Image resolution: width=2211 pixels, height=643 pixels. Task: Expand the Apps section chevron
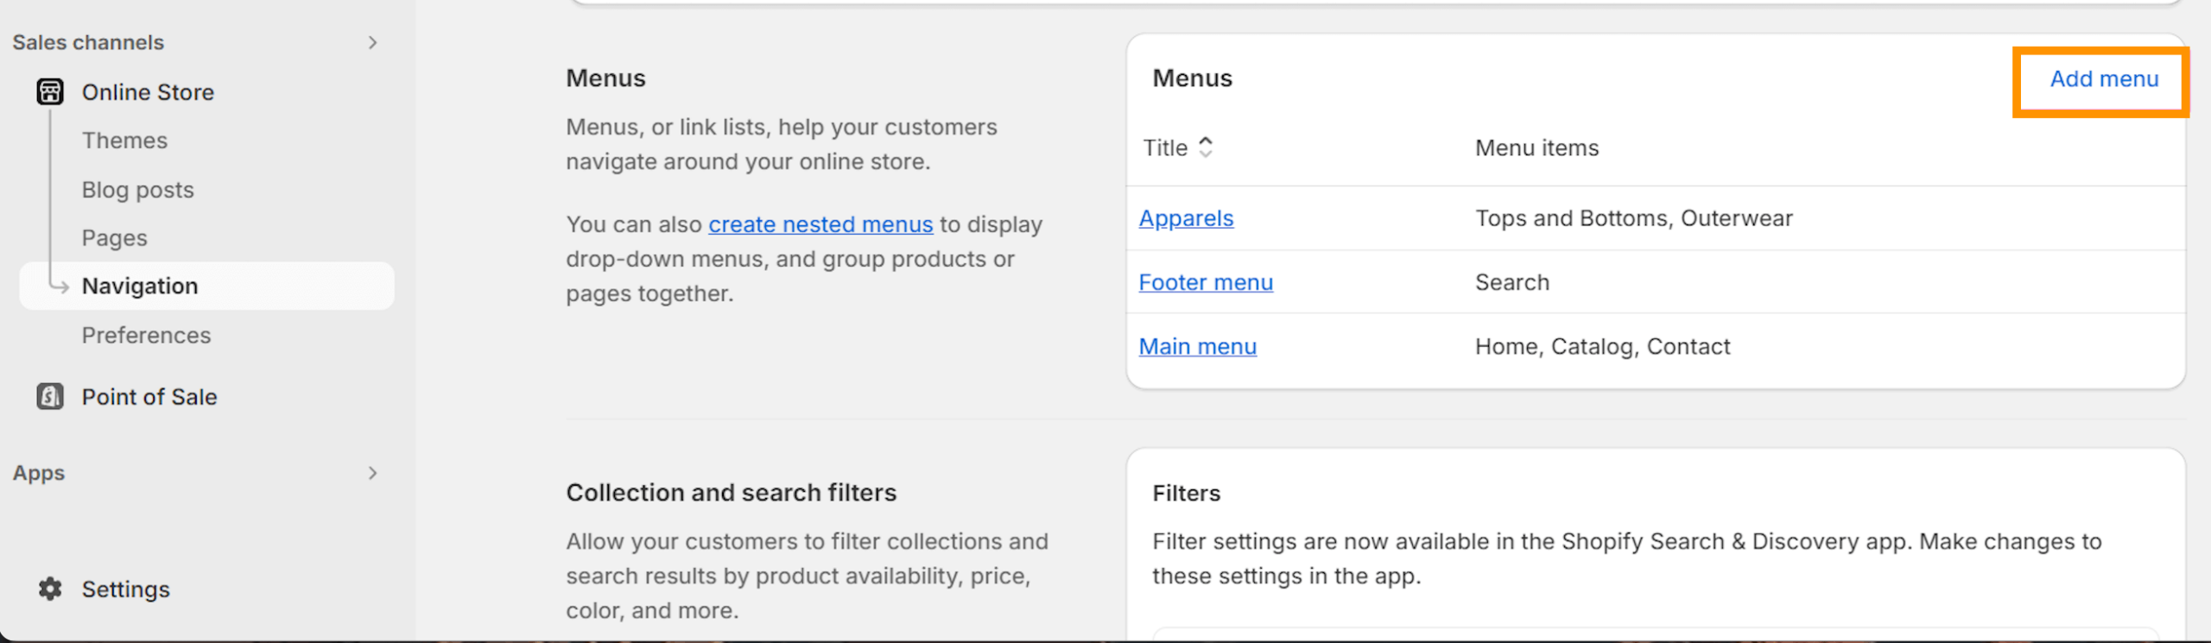point(372,473)
